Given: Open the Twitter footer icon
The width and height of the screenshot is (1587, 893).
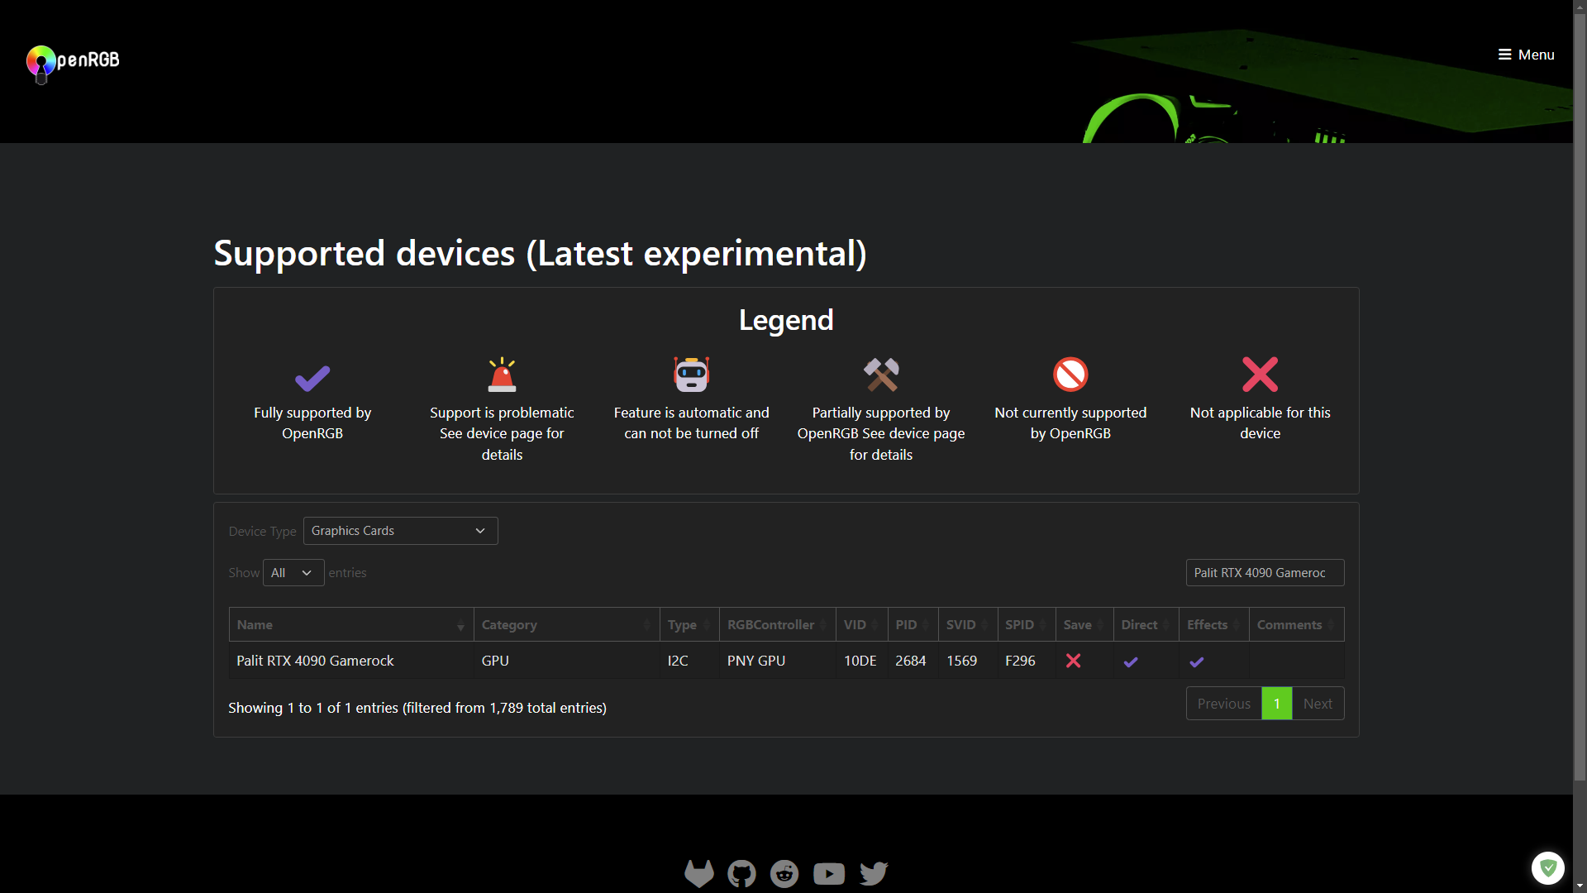Looking at the screenshot, I should pyautogui.click(x=874, y=873).
